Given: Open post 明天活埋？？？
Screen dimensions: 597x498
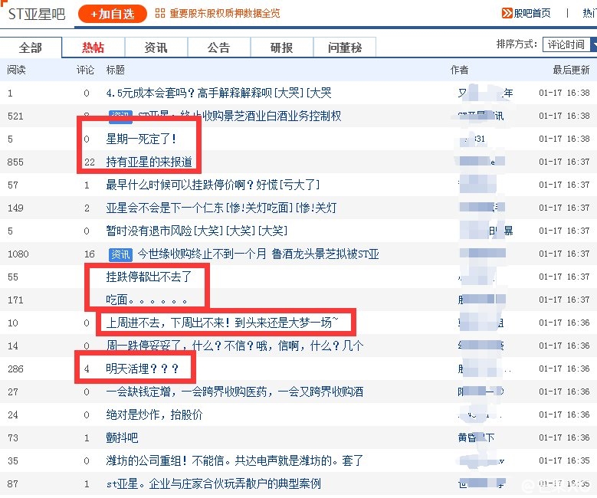Looking at the screenshot, I should click(143, 369).
